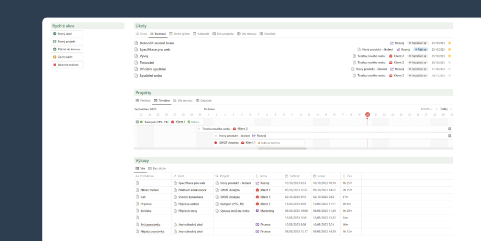Click red status dot of SWOT Analýza
Viewport: 481px width, 241px height.
click(216, 143)
